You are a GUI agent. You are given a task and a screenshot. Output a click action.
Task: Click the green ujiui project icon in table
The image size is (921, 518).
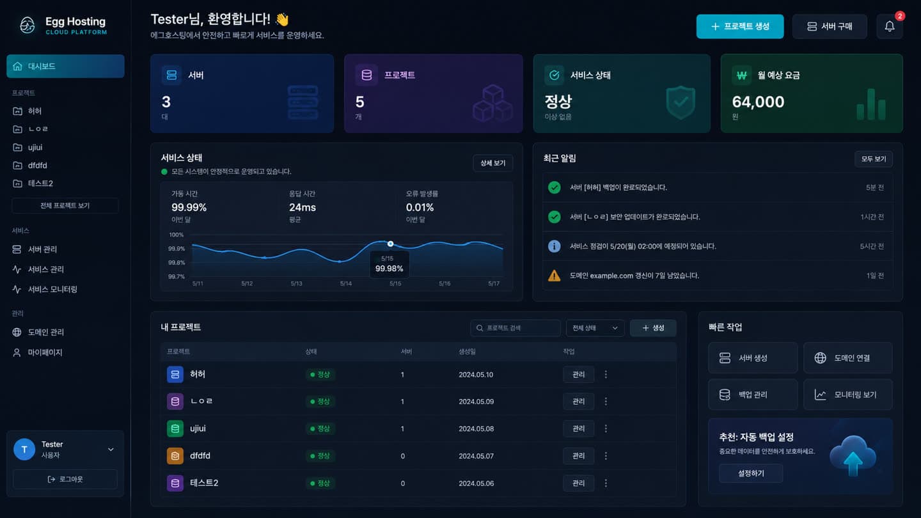tap(175, 428)
